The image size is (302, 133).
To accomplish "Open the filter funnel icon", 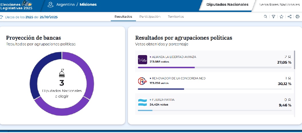I will pos(273,17).
